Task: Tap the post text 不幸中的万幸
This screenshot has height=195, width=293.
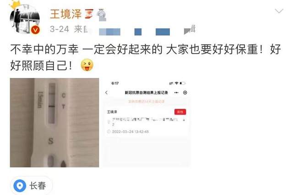Action: click(x=44, y=50)
